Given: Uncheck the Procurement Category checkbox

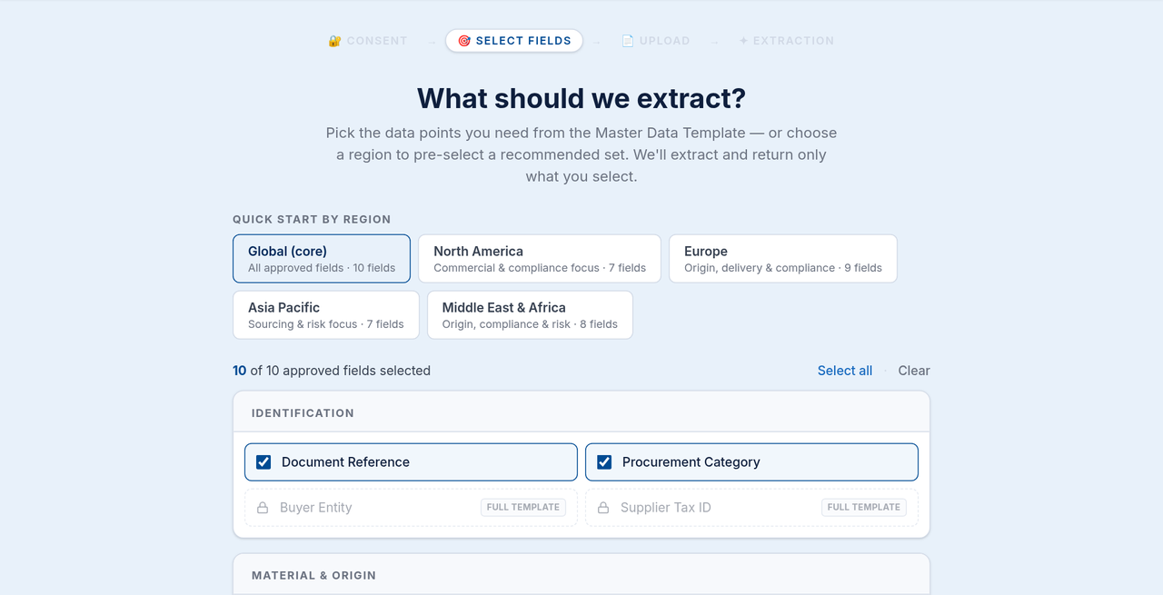Looking at the screenshot, I should (604, 462).
